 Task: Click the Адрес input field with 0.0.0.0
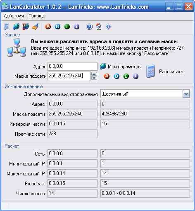[x=73, y=66]
